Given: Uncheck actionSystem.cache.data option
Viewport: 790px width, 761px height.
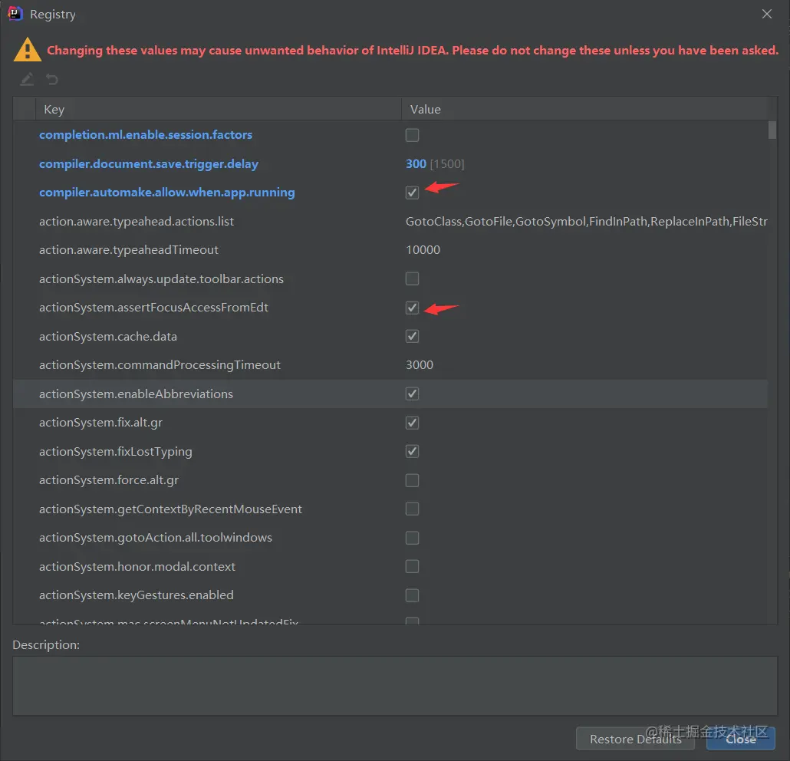Looking at the screenshot, I should [412, 336].
